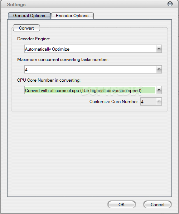The width and height of the screenshot is (179, 214).
Task: Click the 'Customize Core Number:' label
Action: pyautogui.click(x=114, y=102)
